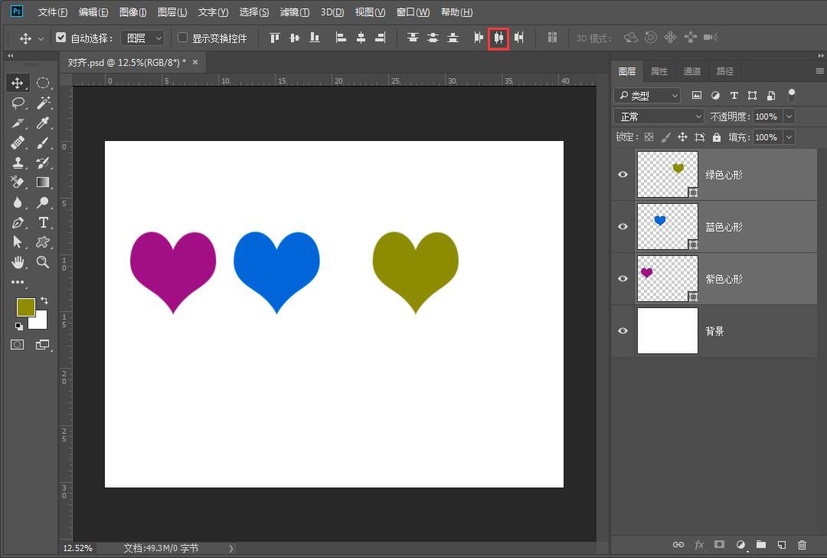Click the lock all layer icon
The height and width of the screenshot is (558, 827).
(x=717, y=137)
